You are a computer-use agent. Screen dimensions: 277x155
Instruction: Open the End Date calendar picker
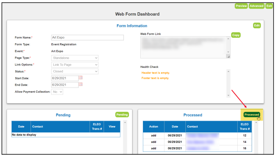click(x=81, y=85)
